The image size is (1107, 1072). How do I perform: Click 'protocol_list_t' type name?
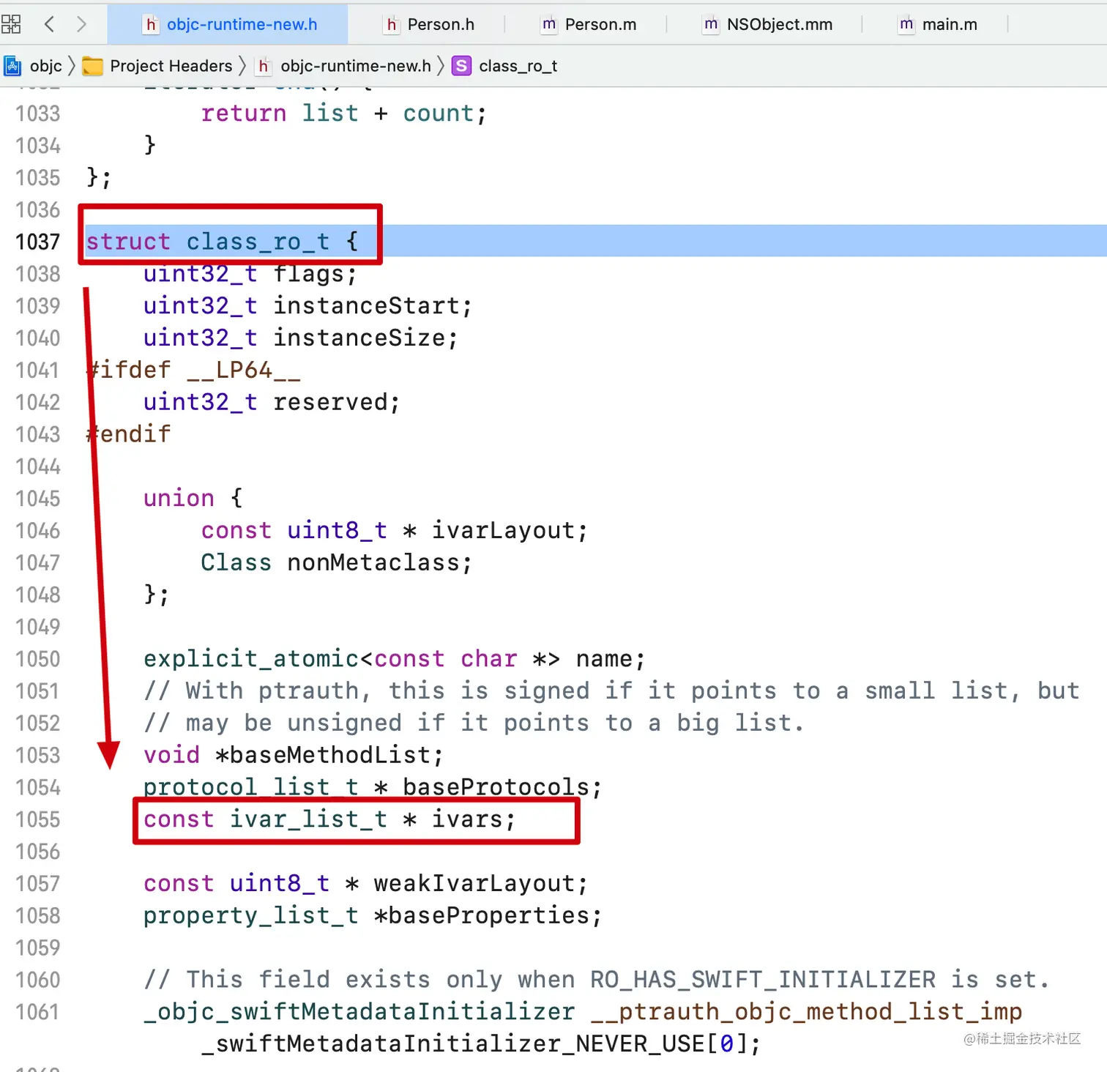(x=251, y=787)
